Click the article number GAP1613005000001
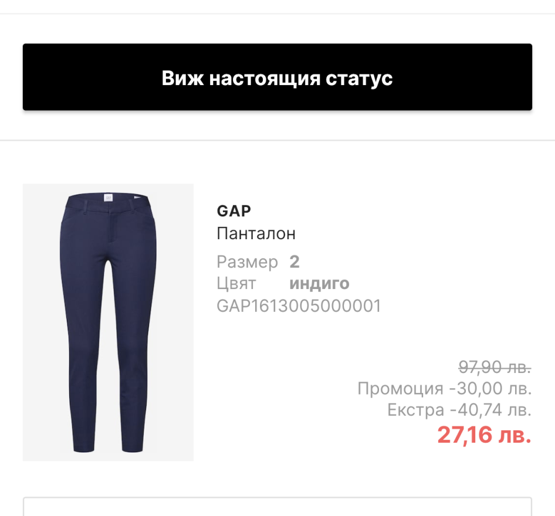The image size is (555, 516). [x=299, y=306]
